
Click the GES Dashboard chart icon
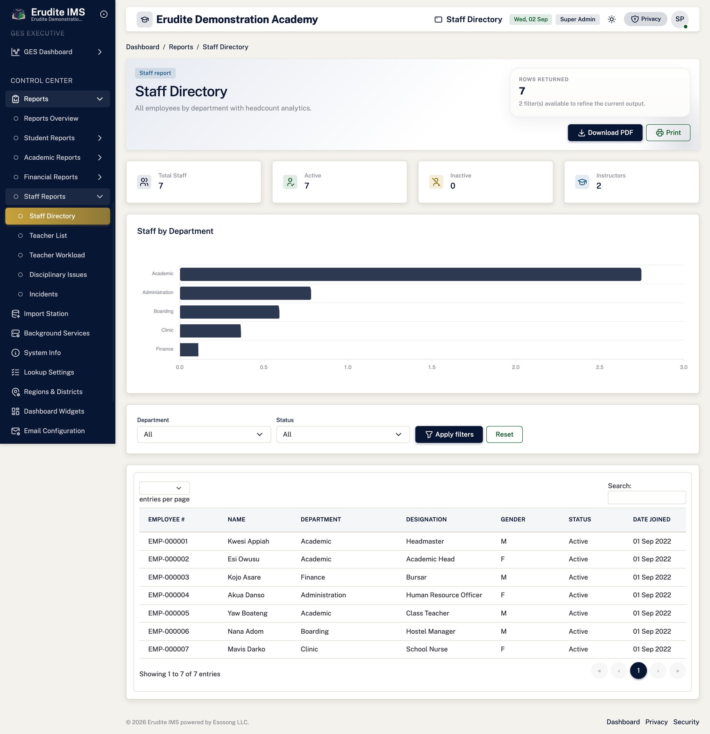coord(16,52)
